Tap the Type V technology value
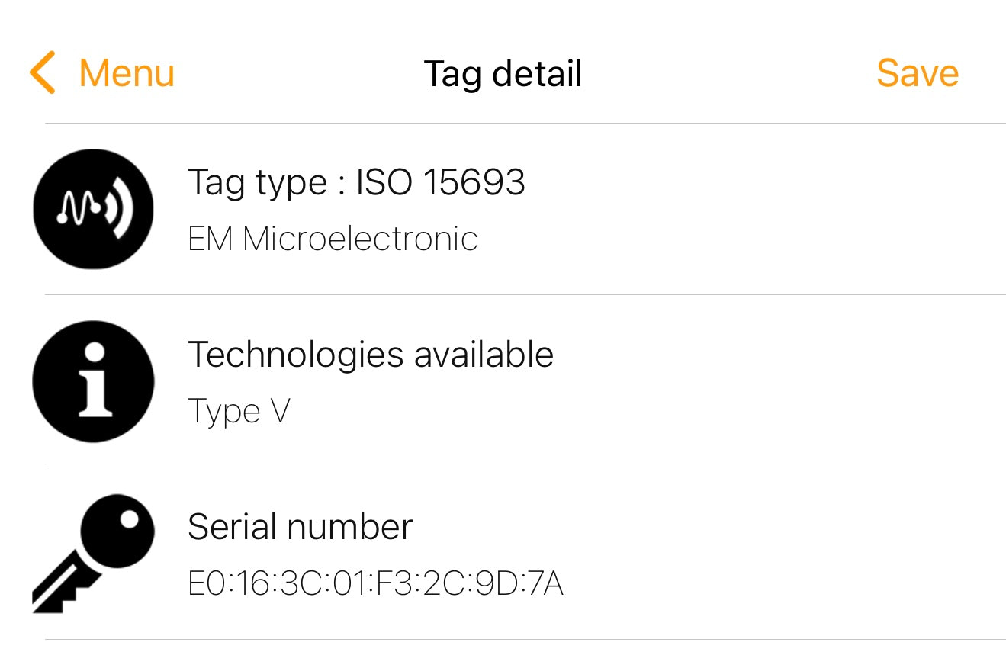Image resolution: width=1006 pixels, height=668 pixels. 239,412
